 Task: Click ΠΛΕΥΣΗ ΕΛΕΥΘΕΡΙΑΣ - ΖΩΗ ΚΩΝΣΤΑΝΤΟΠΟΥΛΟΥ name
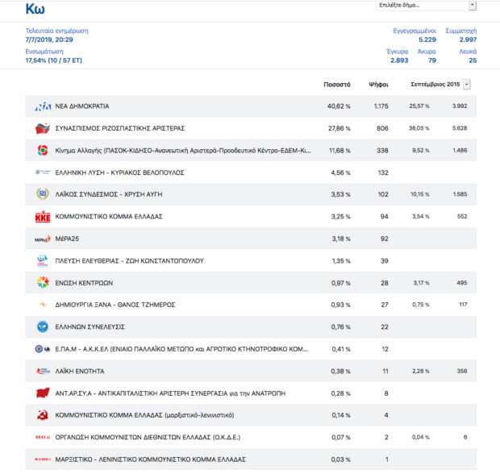click(130, 260)
